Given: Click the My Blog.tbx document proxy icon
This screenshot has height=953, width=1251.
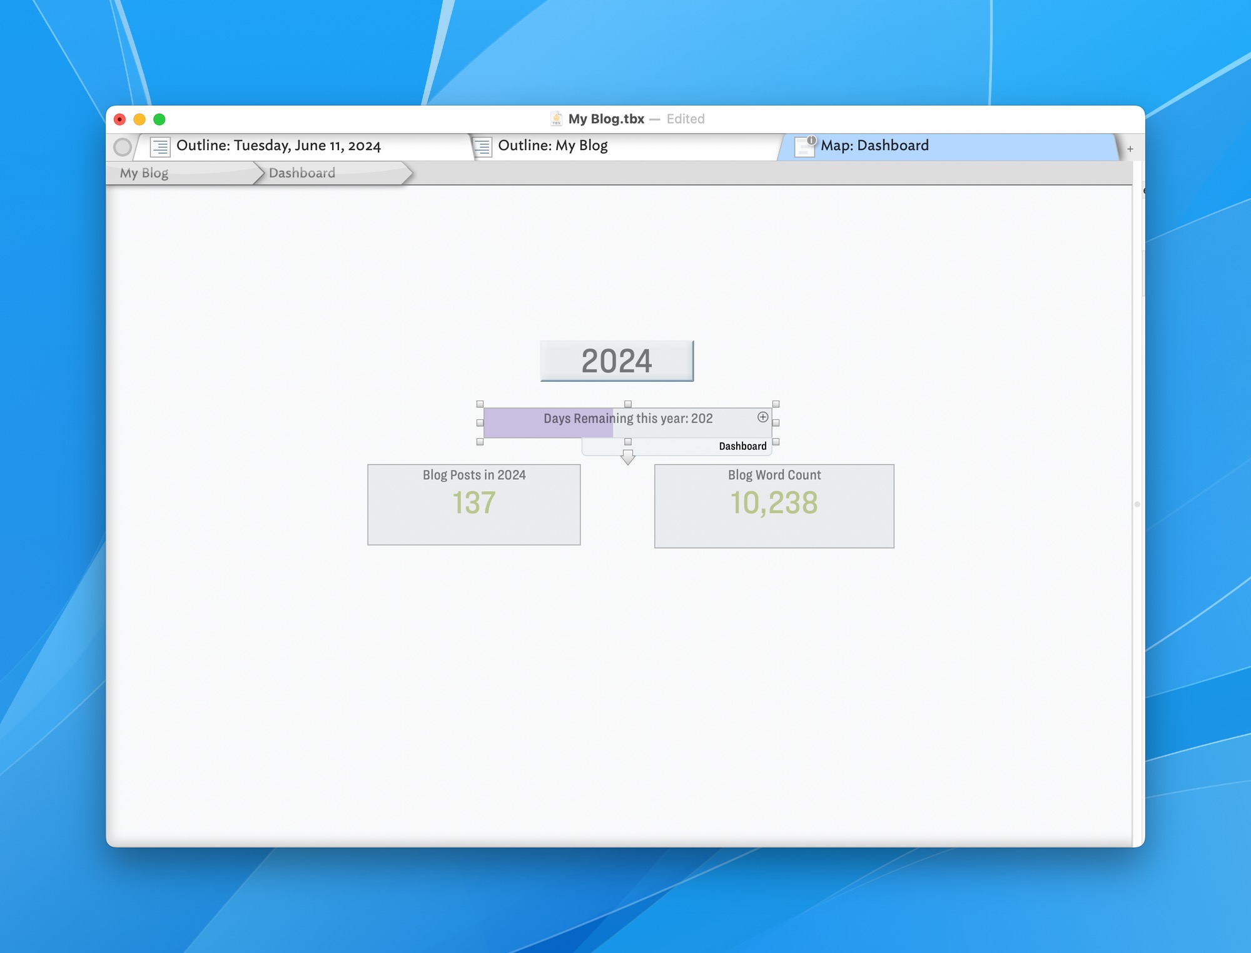Looking at the screenshot, I should pos(556,119).
